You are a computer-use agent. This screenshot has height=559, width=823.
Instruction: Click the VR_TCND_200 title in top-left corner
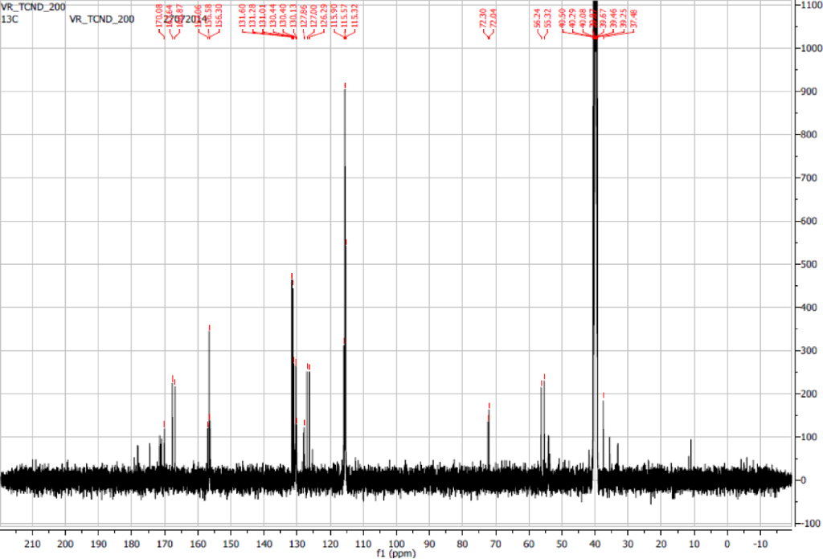33,6
